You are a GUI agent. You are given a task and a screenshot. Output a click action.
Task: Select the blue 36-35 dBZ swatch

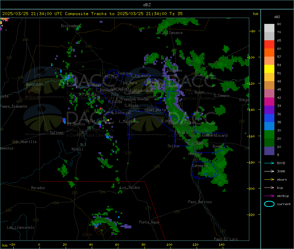269,118
